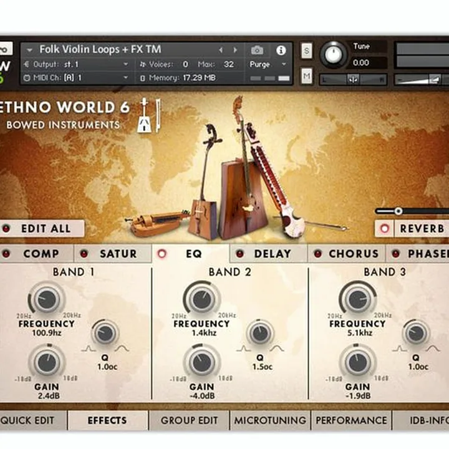Solo the instrument with S button
The width and height of the screenshot is (449, 449).
(307, 51)
